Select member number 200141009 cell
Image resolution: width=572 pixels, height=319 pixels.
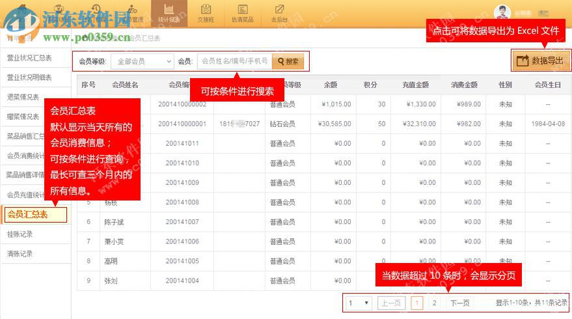182,183
